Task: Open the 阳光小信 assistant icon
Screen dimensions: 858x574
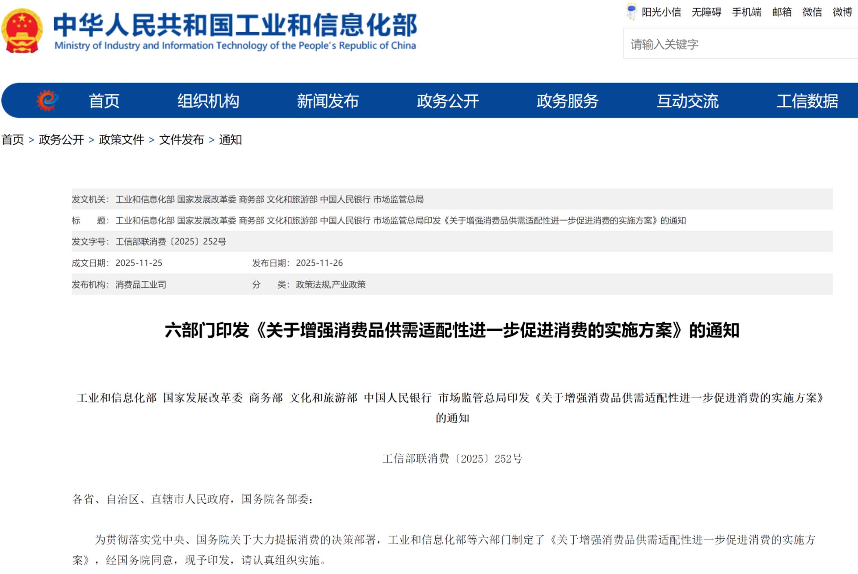Action: (631, 12)
